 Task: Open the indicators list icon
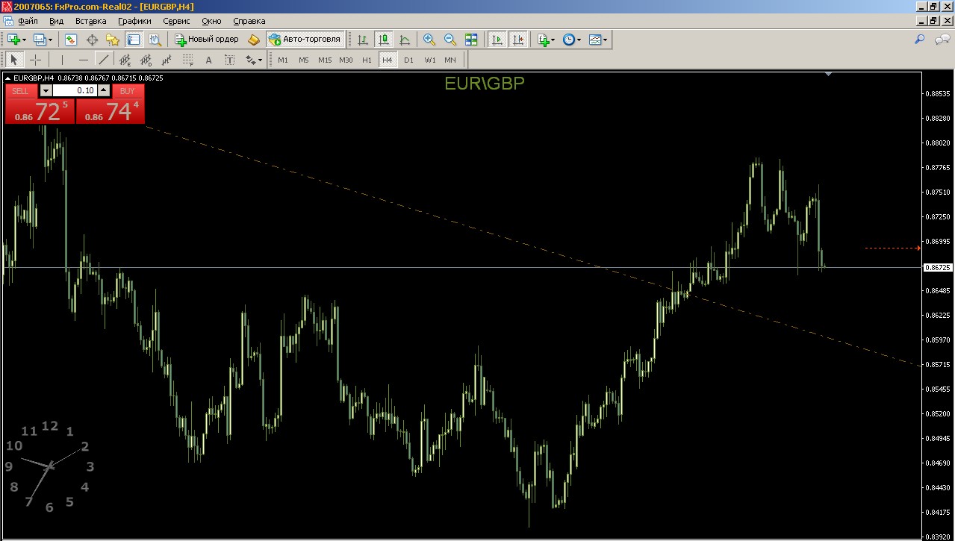coord(543,40)
